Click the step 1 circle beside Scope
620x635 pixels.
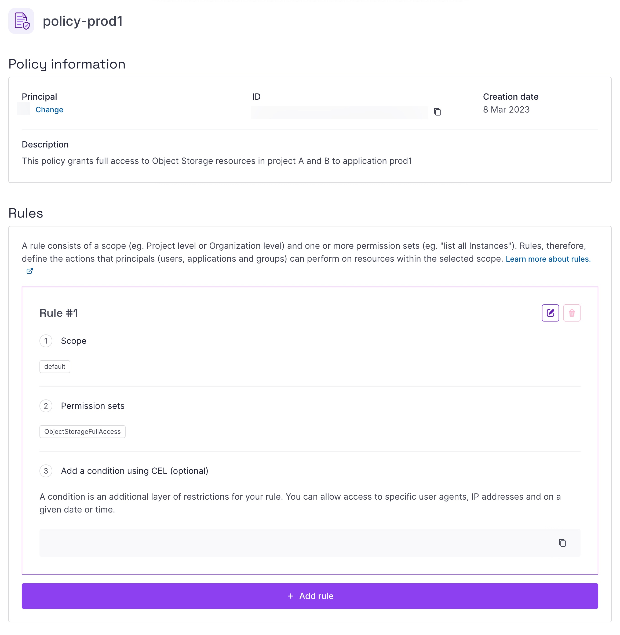point(46,341)
